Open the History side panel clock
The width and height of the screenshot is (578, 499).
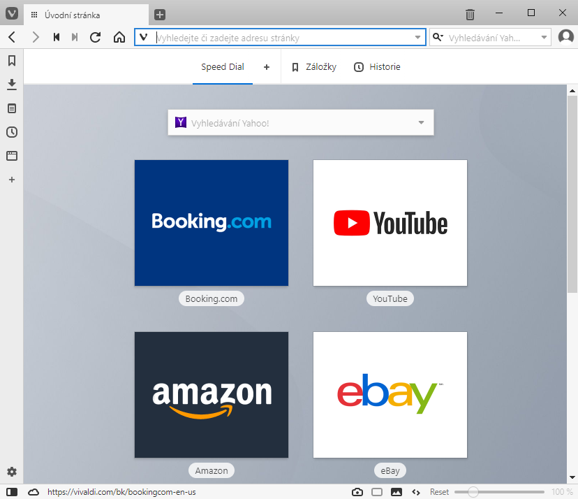(12, 132)
